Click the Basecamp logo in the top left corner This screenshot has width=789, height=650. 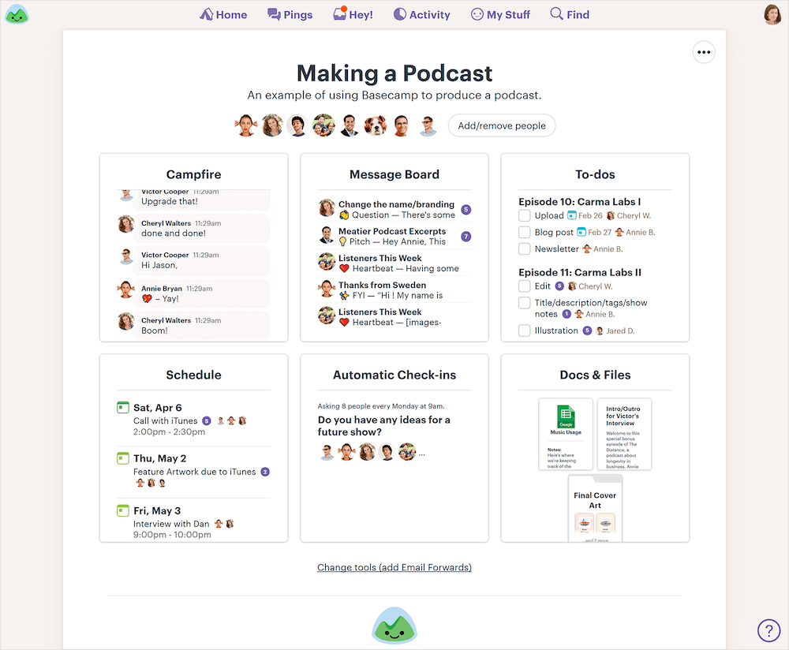17,14
